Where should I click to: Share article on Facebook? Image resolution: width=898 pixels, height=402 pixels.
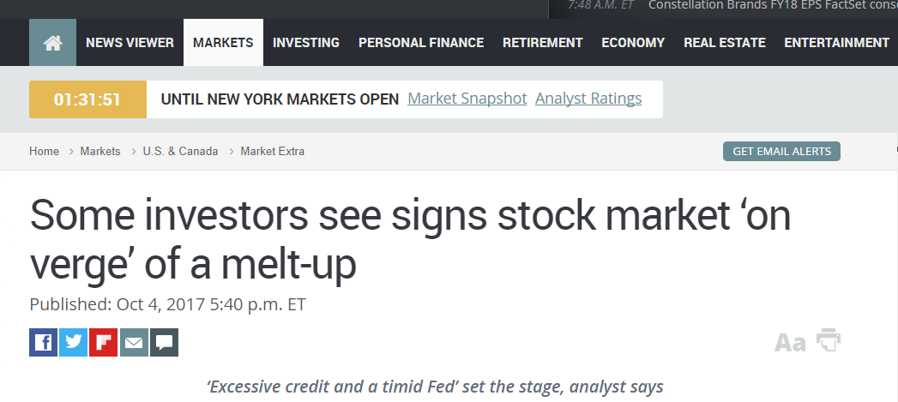pyautogui.click(x=43, y=343)
